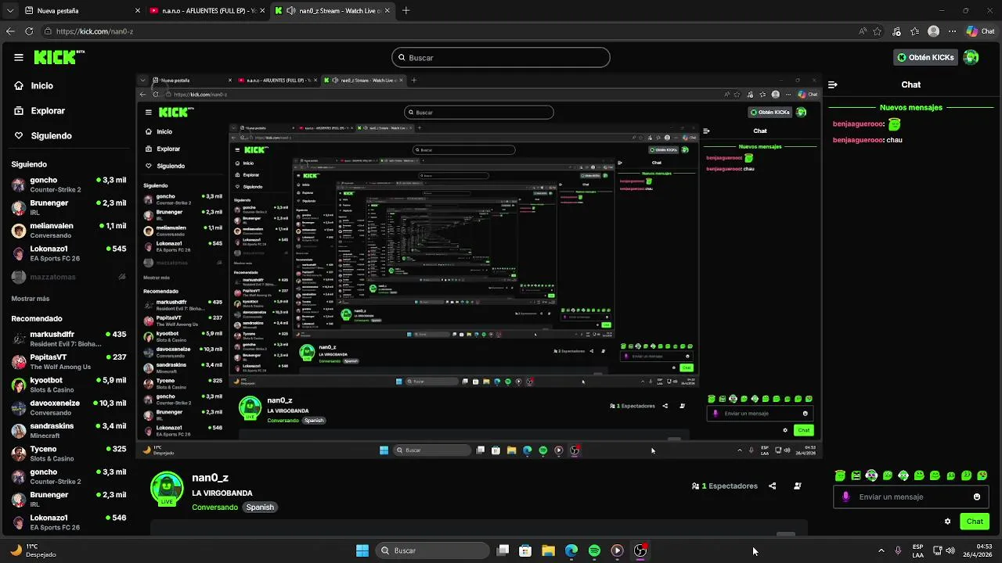This screenshot has height=563, width=1002.
Task: Open Spotify from the taskbar
Action: (594, 550)
